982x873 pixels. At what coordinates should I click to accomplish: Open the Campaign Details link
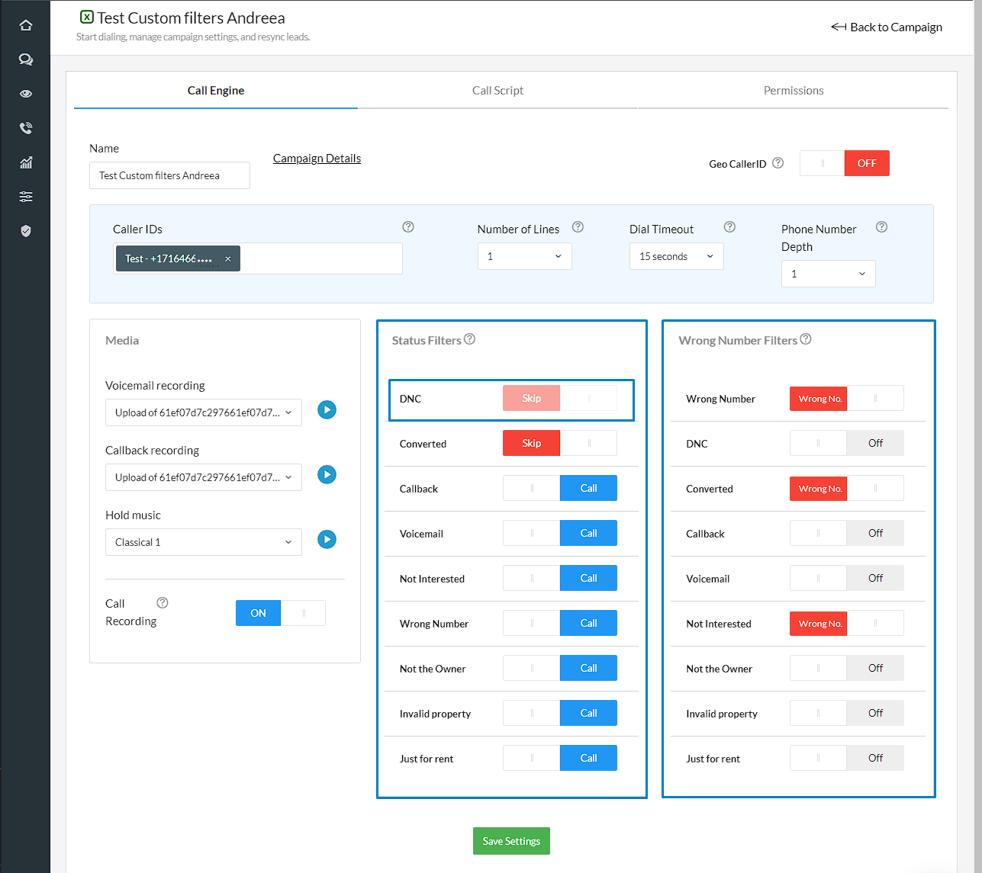pyautogui.click(x=317, y=159)
